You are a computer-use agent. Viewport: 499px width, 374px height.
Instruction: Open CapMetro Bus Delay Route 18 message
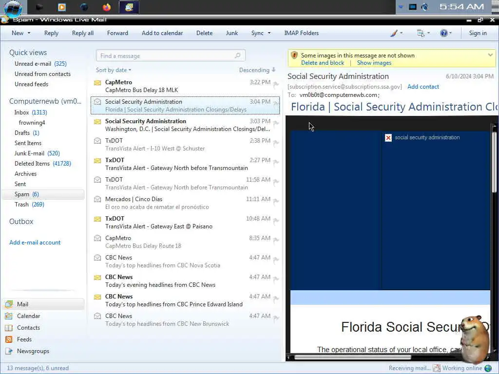[185, 242]
